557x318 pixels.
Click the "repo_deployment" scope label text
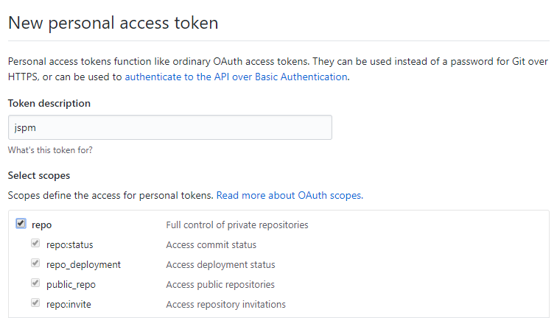click(83, 265)
